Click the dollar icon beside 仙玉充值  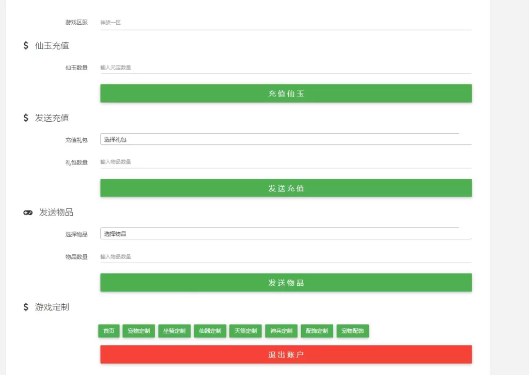point(26,46)
